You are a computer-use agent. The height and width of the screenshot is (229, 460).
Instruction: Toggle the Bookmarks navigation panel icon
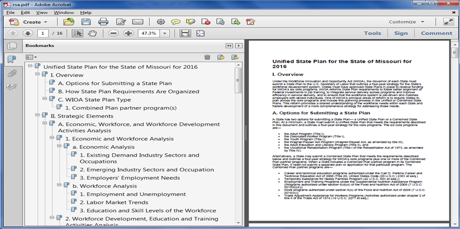(12, 59)
